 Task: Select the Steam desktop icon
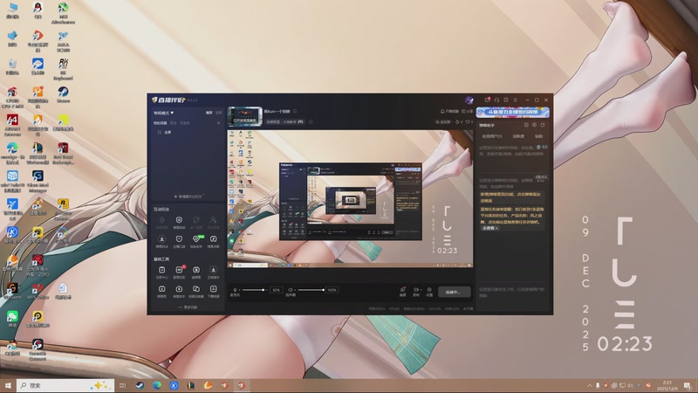tap(63, 95)
